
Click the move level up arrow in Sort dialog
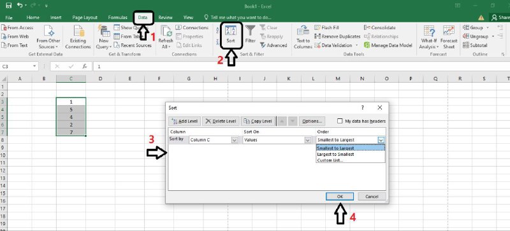(x=282, y=121)
